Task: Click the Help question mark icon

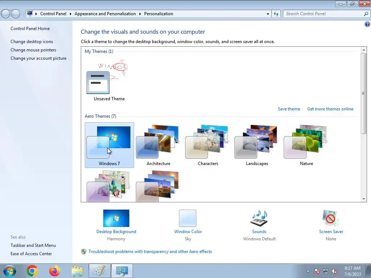Action: tap(367, 24)
